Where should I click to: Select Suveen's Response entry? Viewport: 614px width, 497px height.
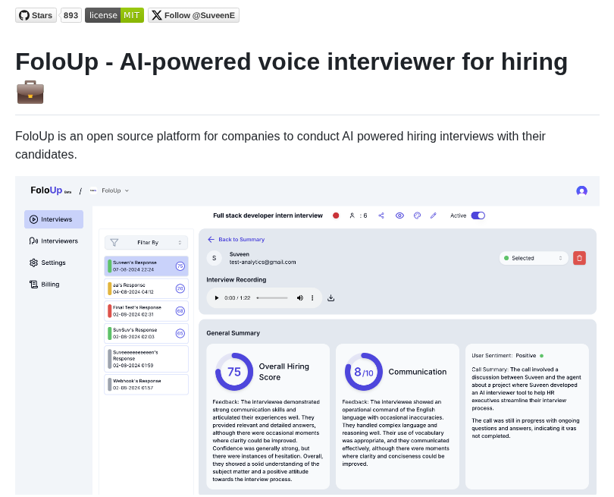(x=146, y=266)
